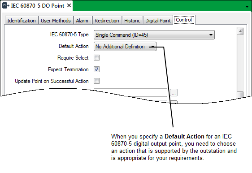The image size is (252, 173).
Task: Click the empty text field beside ellipsis button
Action: click(130, 93)
